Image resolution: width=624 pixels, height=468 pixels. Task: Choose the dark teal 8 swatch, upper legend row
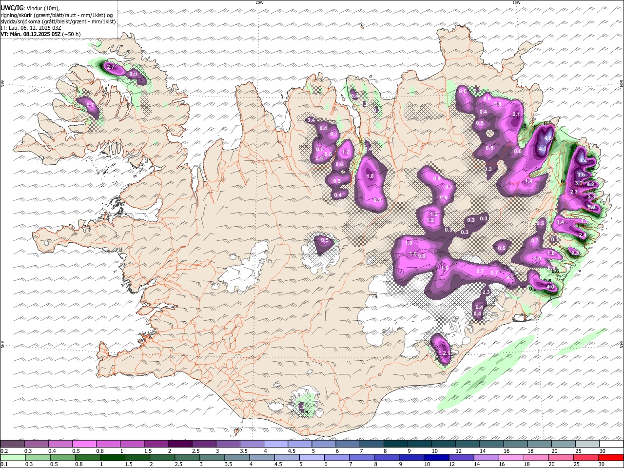point(396,444)
